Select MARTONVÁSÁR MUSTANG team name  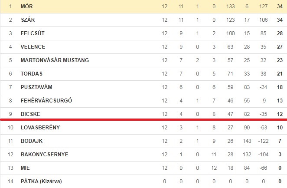55,60
